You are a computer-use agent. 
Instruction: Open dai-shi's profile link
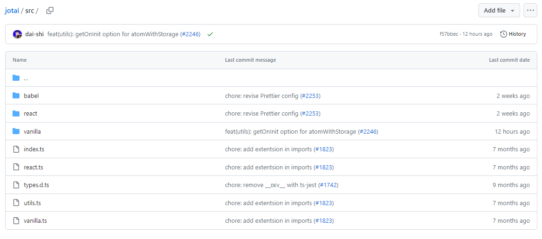click(34, 34)
